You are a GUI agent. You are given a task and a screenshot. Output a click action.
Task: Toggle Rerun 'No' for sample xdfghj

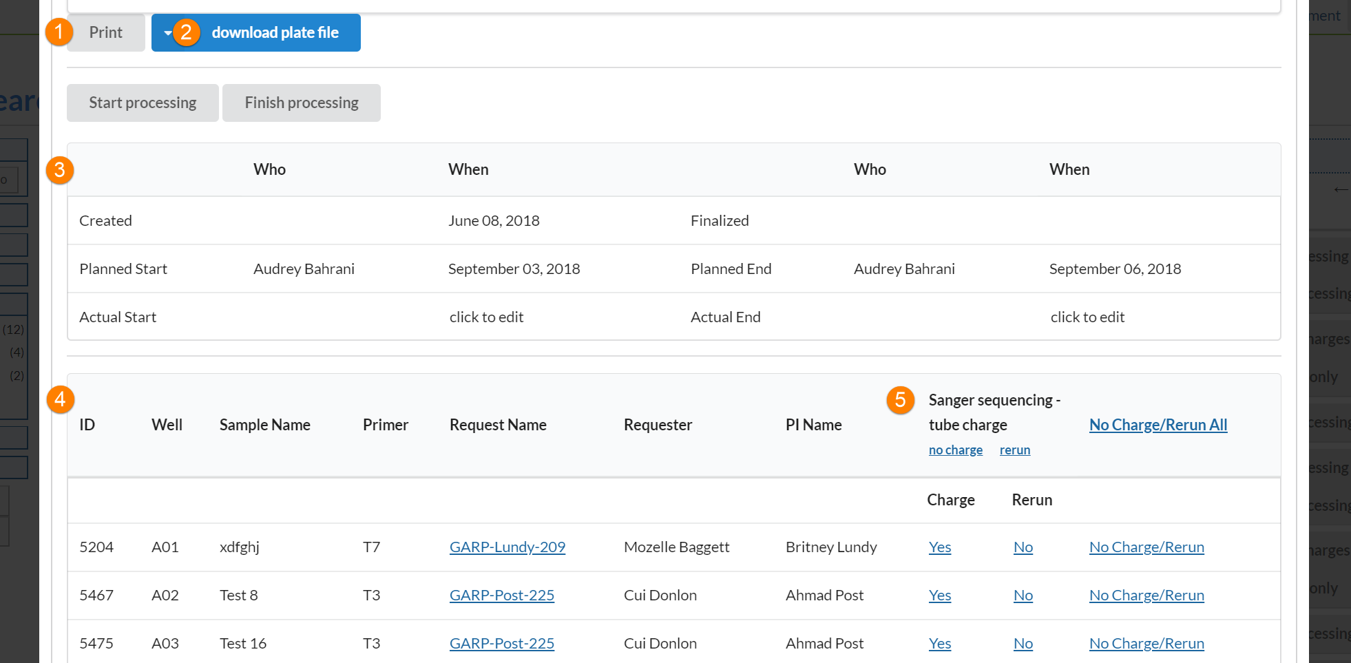coord(1023,547)
